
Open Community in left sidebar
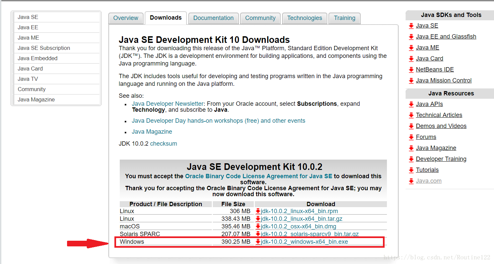[x=56, y=89]
